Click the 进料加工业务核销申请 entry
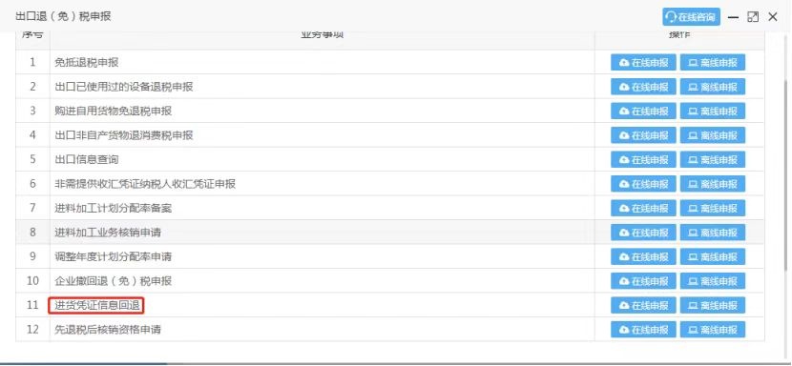Image resolution: width=792 pixels, height=366 pixels. [108, 233]
